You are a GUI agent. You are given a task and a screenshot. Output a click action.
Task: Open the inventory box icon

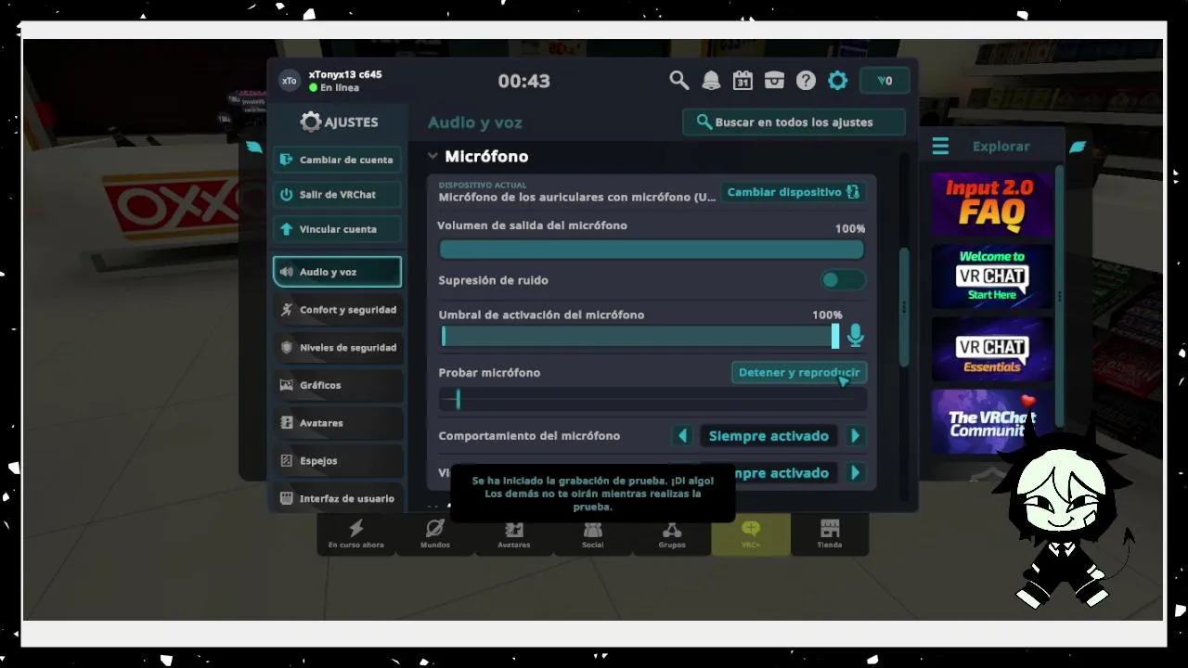(x=774, y=81)
